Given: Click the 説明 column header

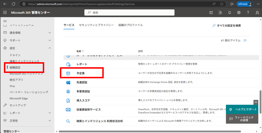Looking at the screenshot, I should [140, 51].
